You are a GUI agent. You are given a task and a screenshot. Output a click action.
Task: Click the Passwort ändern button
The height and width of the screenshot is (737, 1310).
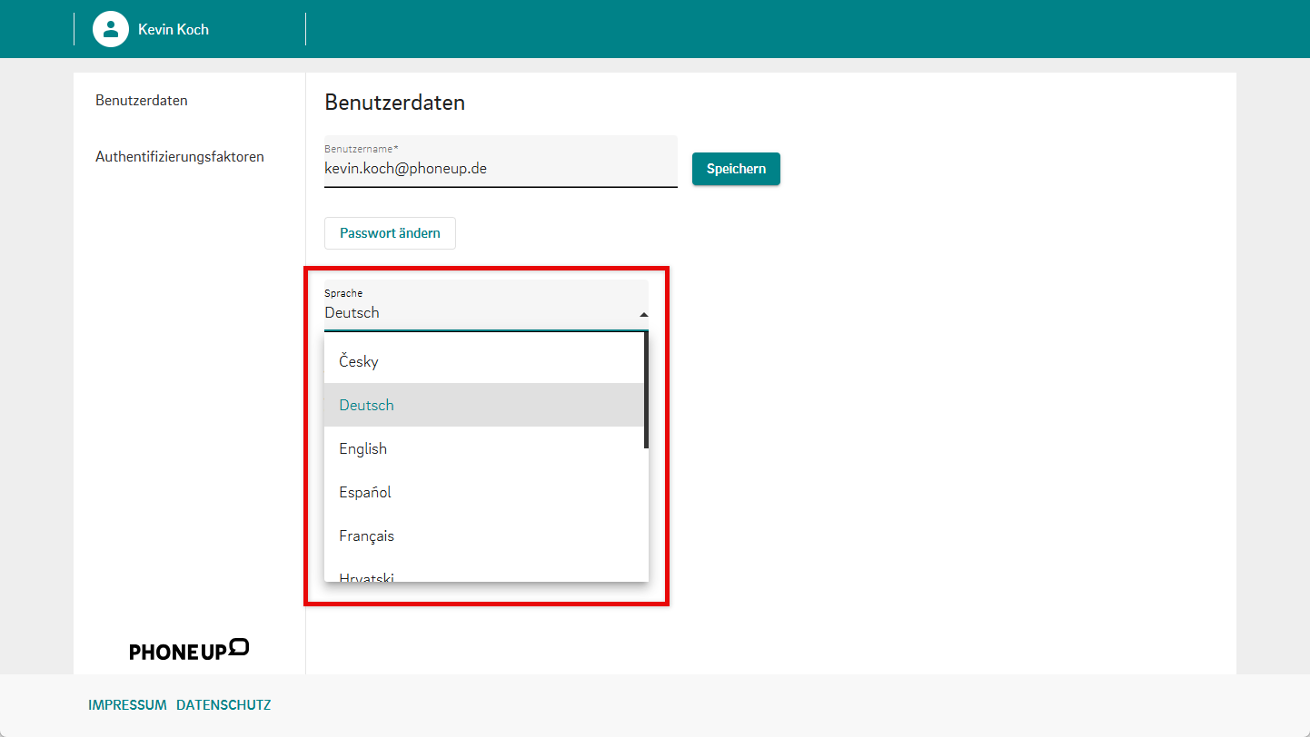click(x=390, y=233)
